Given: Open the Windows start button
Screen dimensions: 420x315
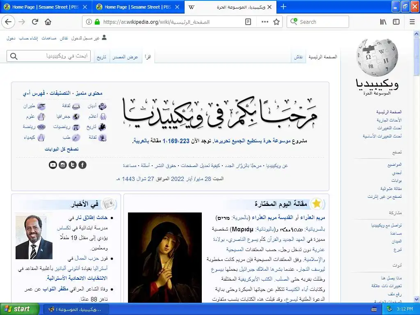Looking at the screenshot, I should tap(20, 309).
